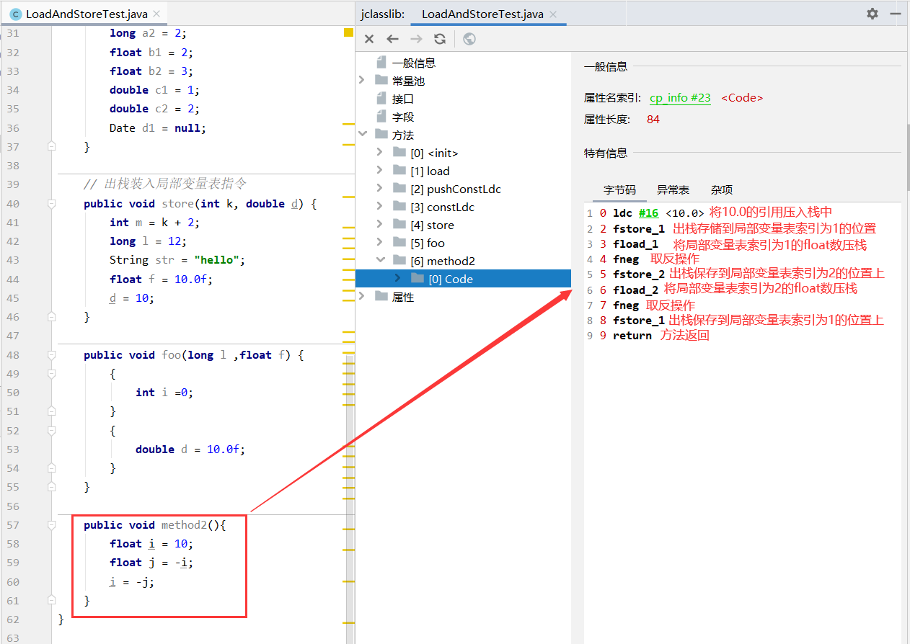Expand the [3] constLdc node
Viewport: 910px width, 644px height.
pyautogui.click(x=380, y=206)
